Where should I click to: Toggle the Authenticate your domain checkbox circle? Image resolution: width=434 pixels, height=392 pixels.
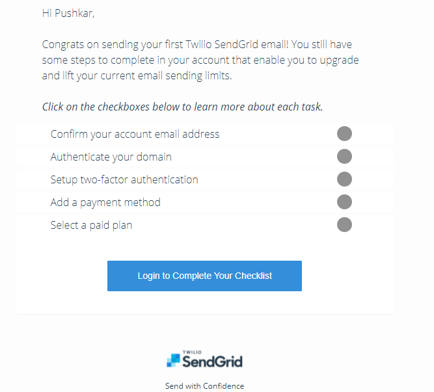tap(344, 157)
